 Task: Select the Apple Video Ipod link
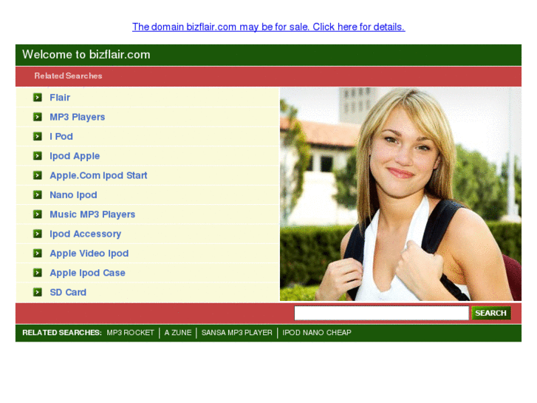coord(89,254)
